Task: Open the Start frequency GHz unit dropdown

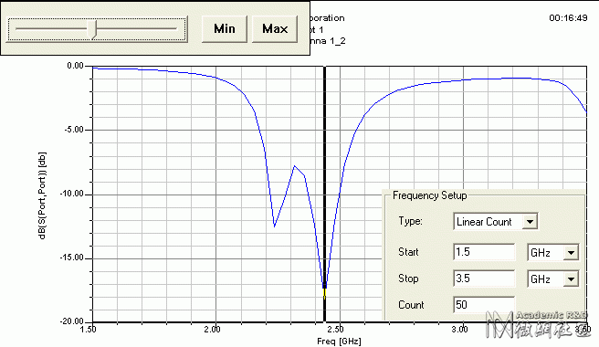Action: (x=571, y=253)
